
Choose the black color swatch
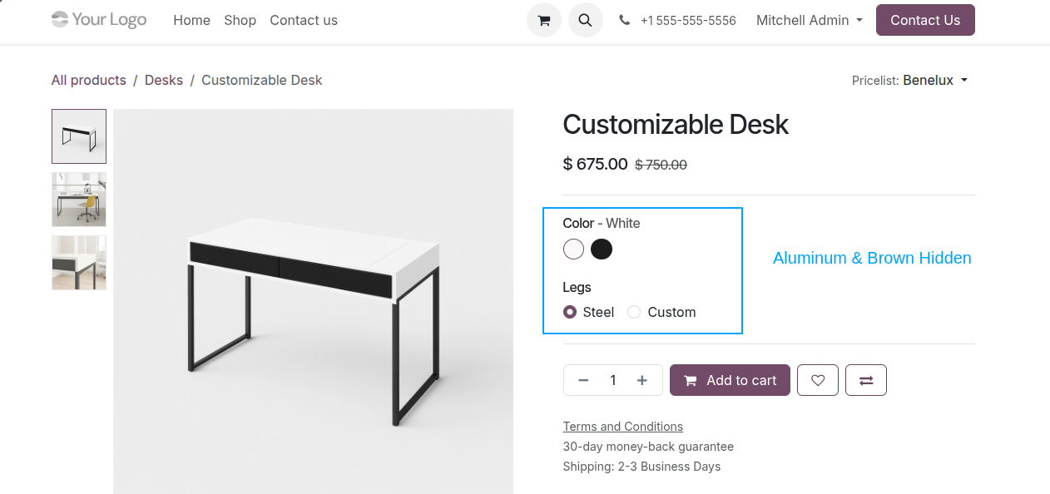pos(602,249)
